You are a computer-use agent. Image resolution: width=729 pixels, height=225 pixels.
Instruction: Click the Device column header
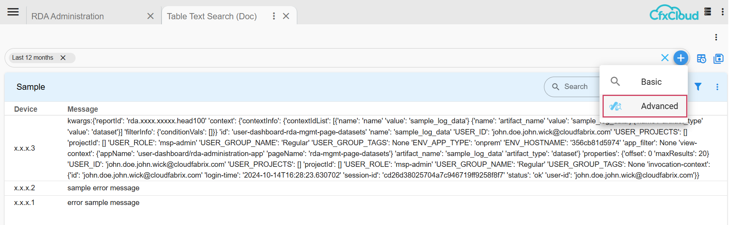[x=26, y=109]
